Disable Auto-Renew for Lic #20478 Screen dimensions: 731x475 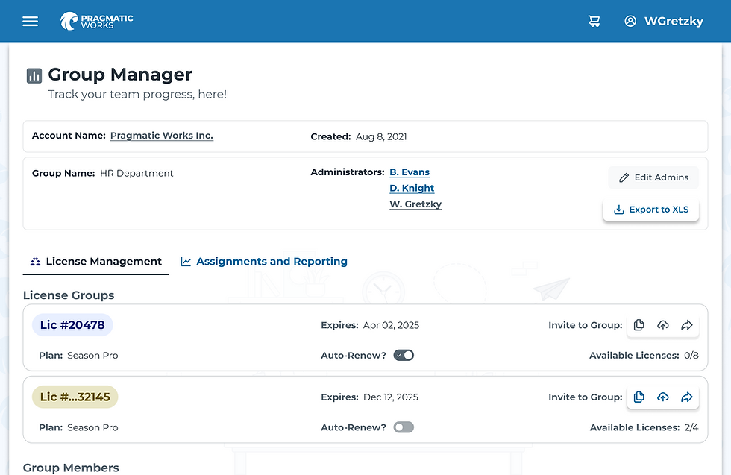403,356
